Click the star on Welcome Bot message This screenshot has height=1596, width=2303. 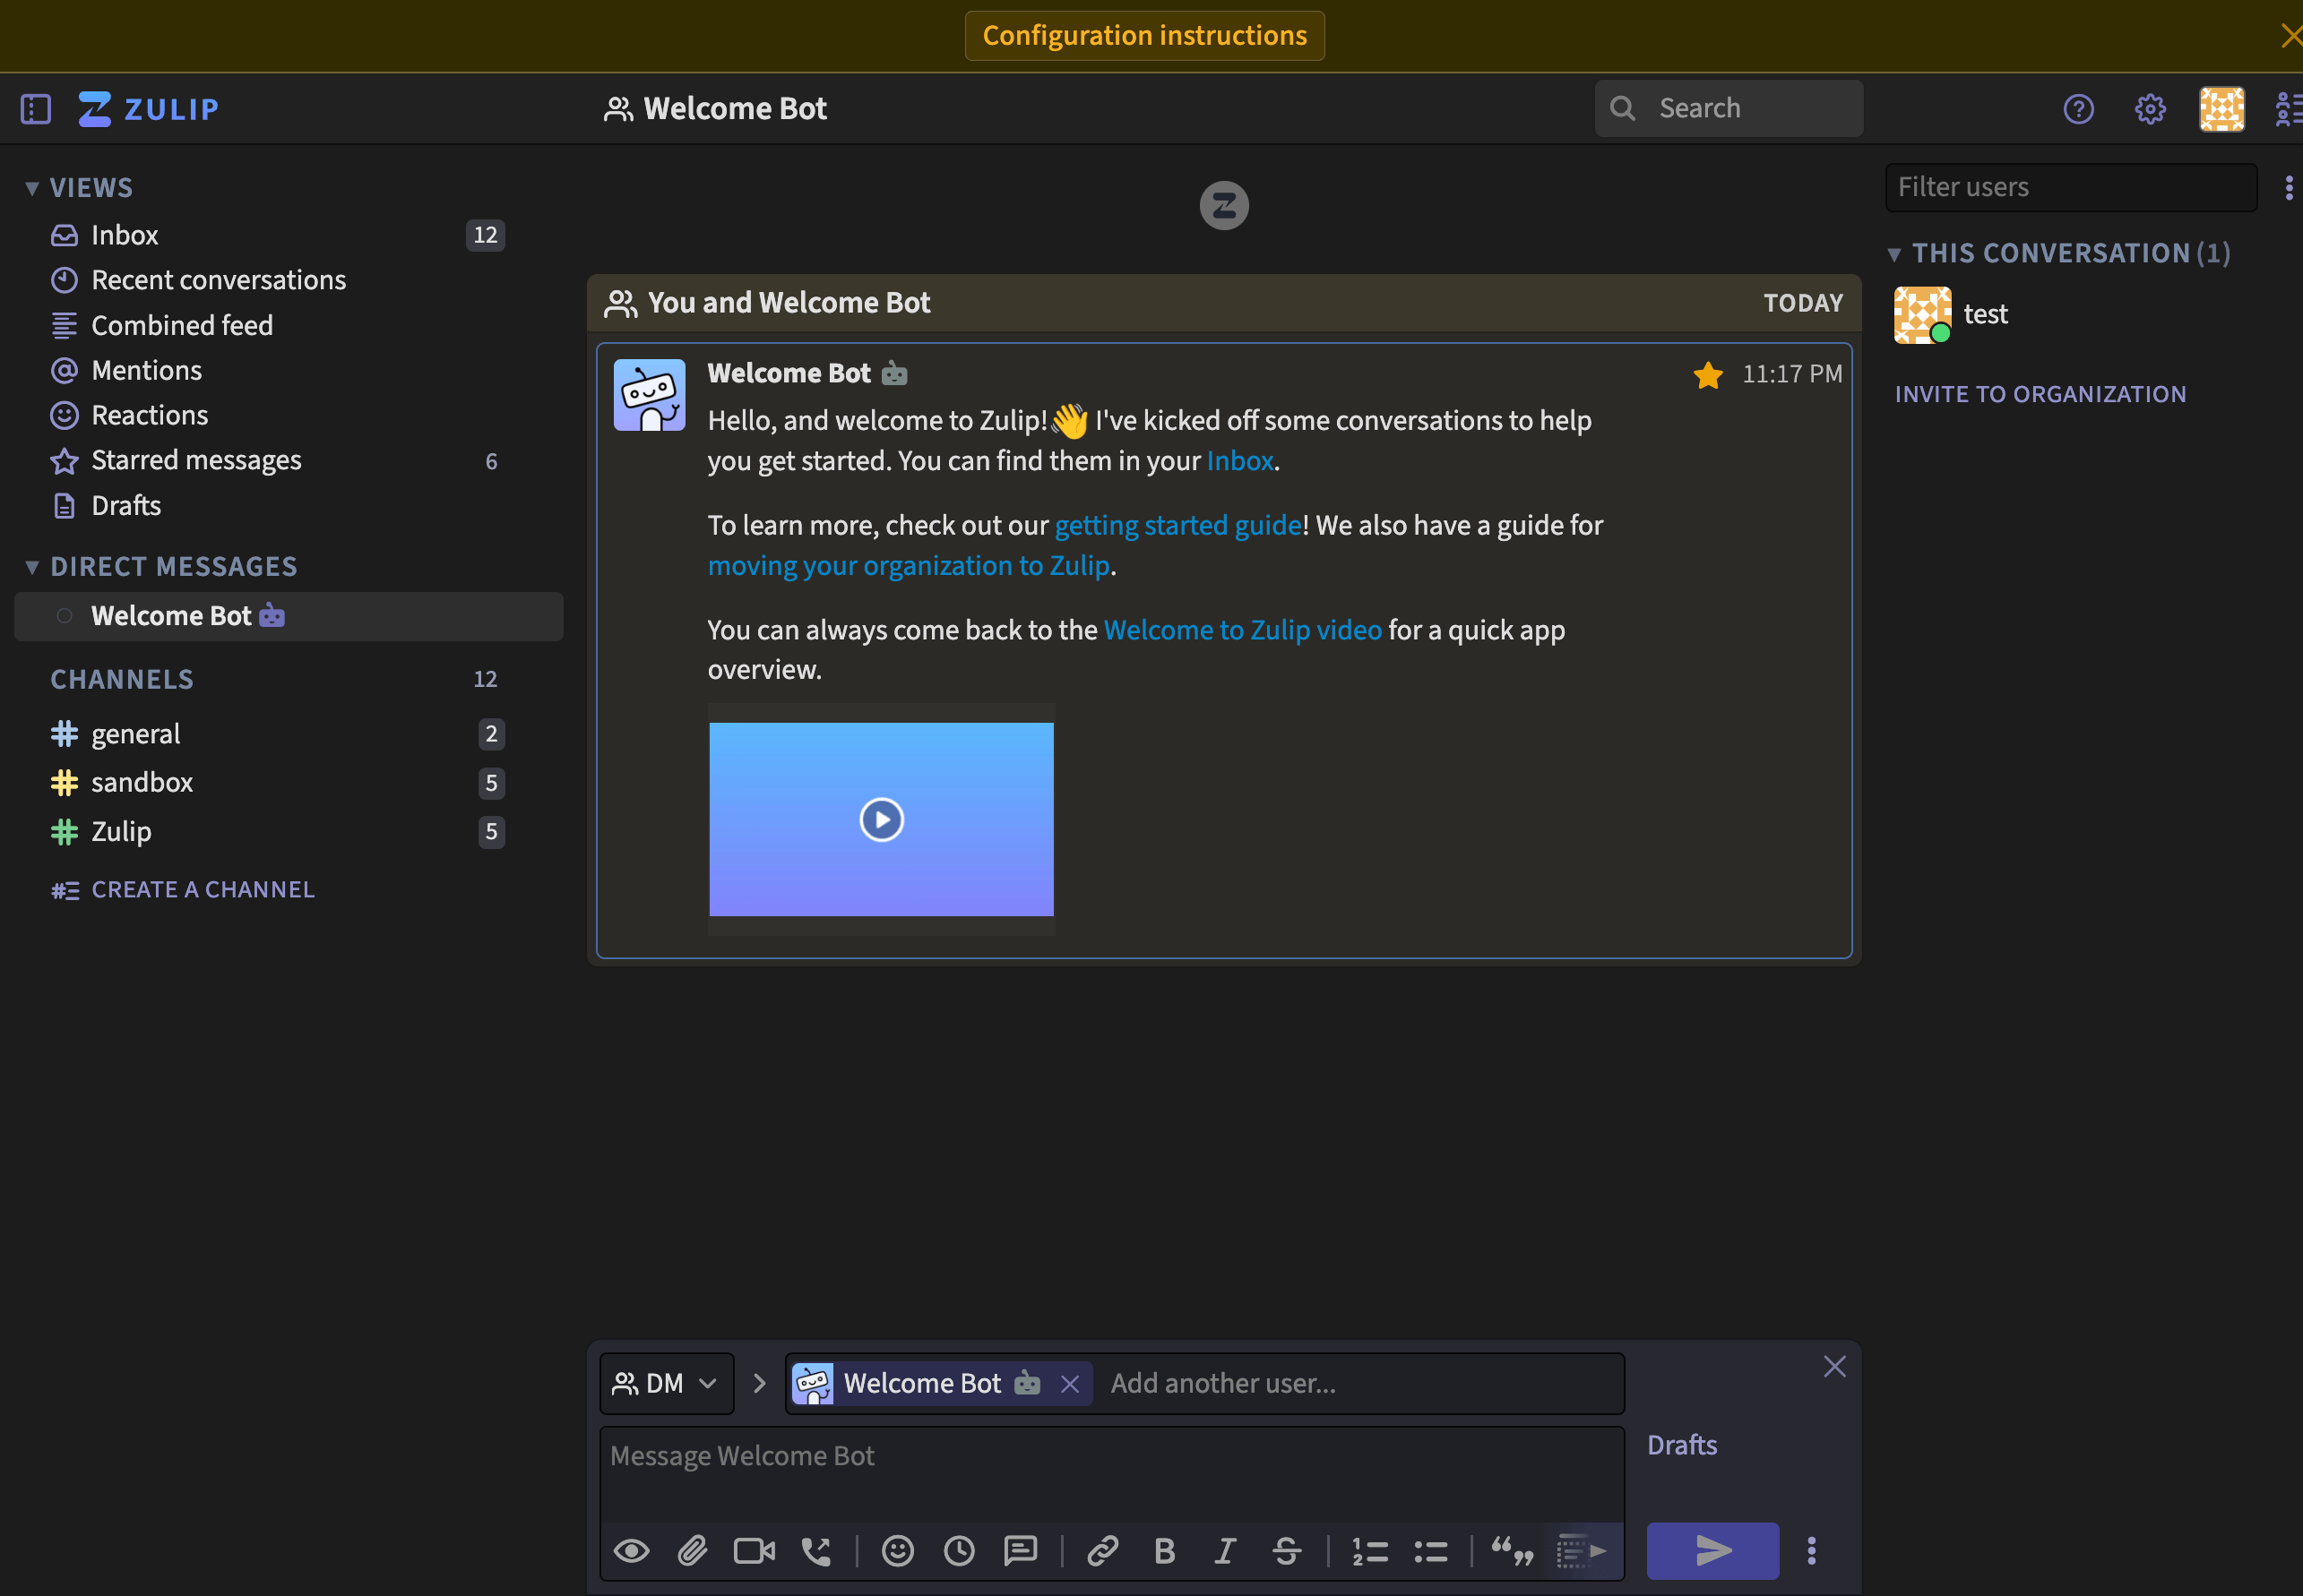coord(1708,375)
